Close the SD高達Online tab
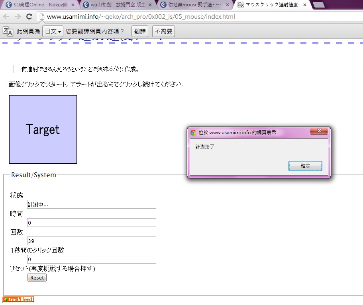Image resolution: width=363 pixels, height=305 pixels. [x=73, y=5]
